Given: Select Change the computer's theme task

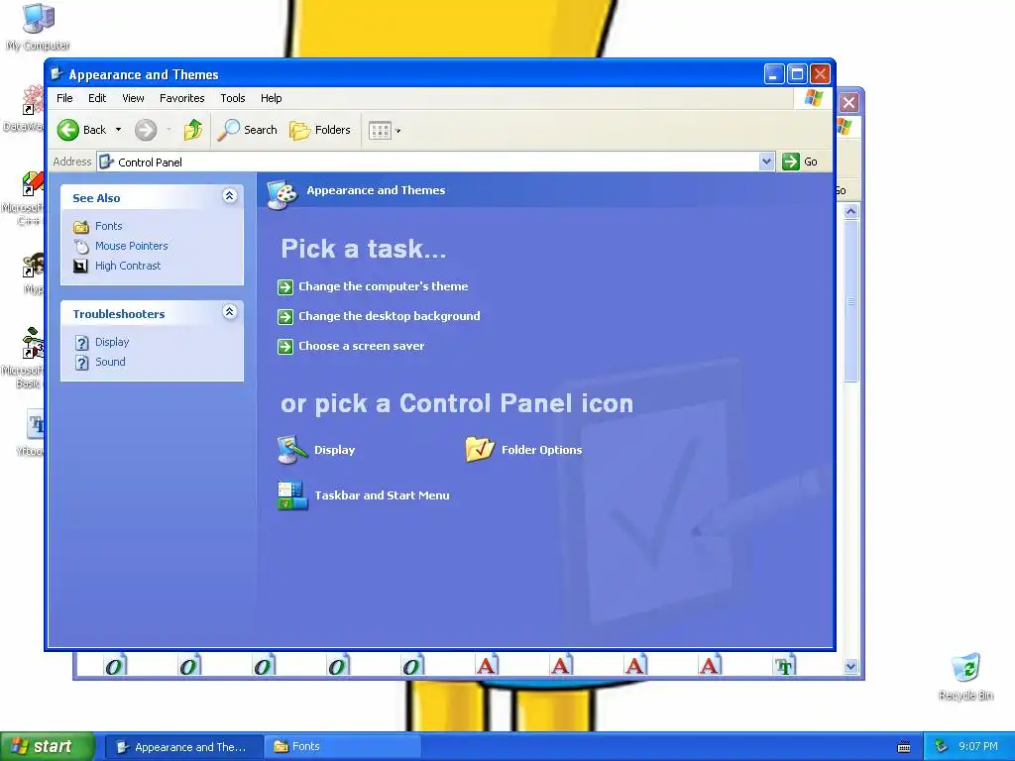Looking at the screenshot, I should tap(384, 286).
